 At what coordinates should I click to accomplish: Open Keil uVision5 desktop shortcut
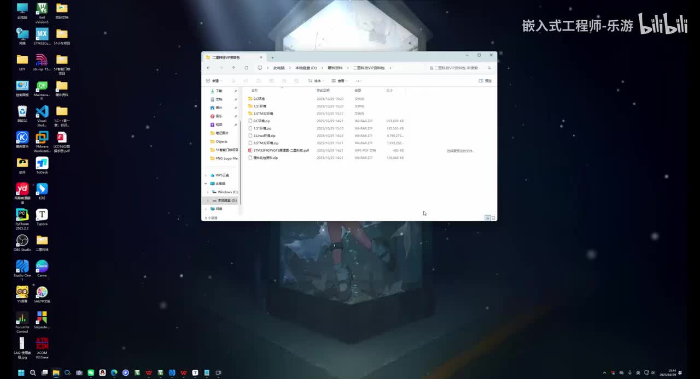tap(42, 13)
